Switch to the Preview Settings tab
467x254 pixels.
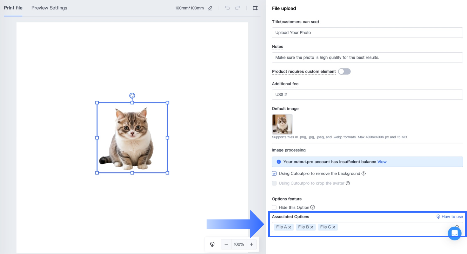49,8
